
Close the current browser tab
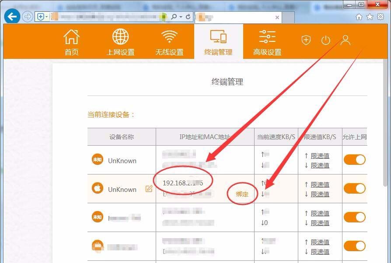[x=277, y=17]
